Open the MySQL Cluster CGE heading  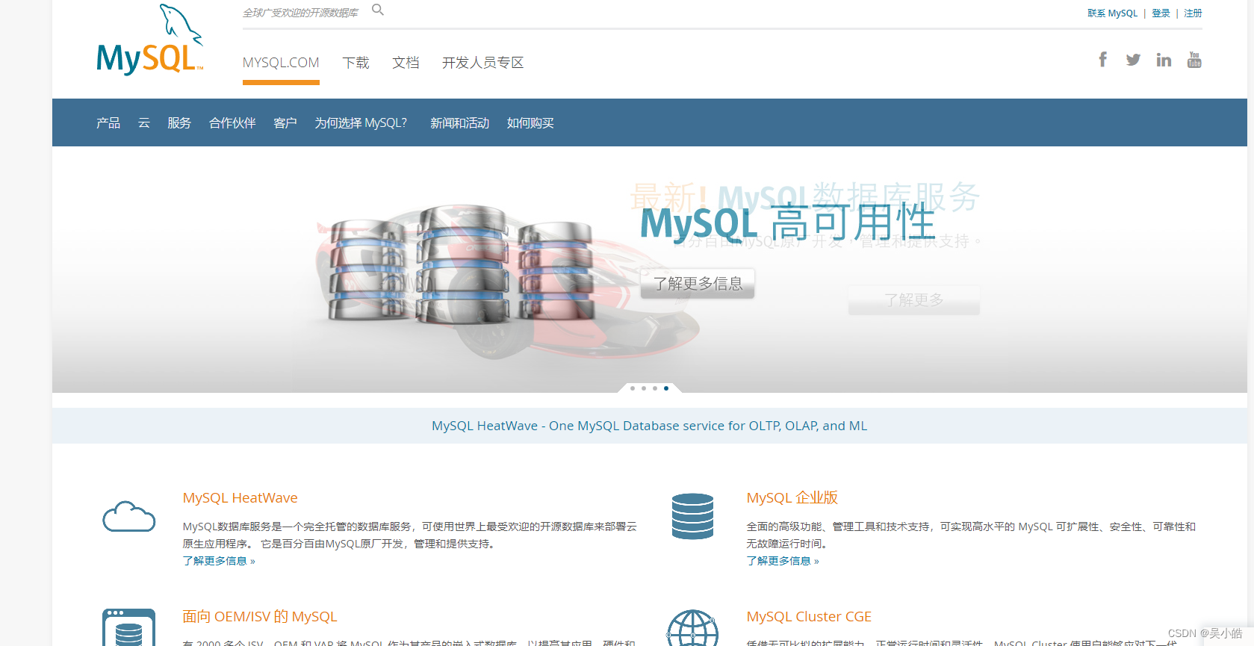pyautogui.click(x=809, y=617)
